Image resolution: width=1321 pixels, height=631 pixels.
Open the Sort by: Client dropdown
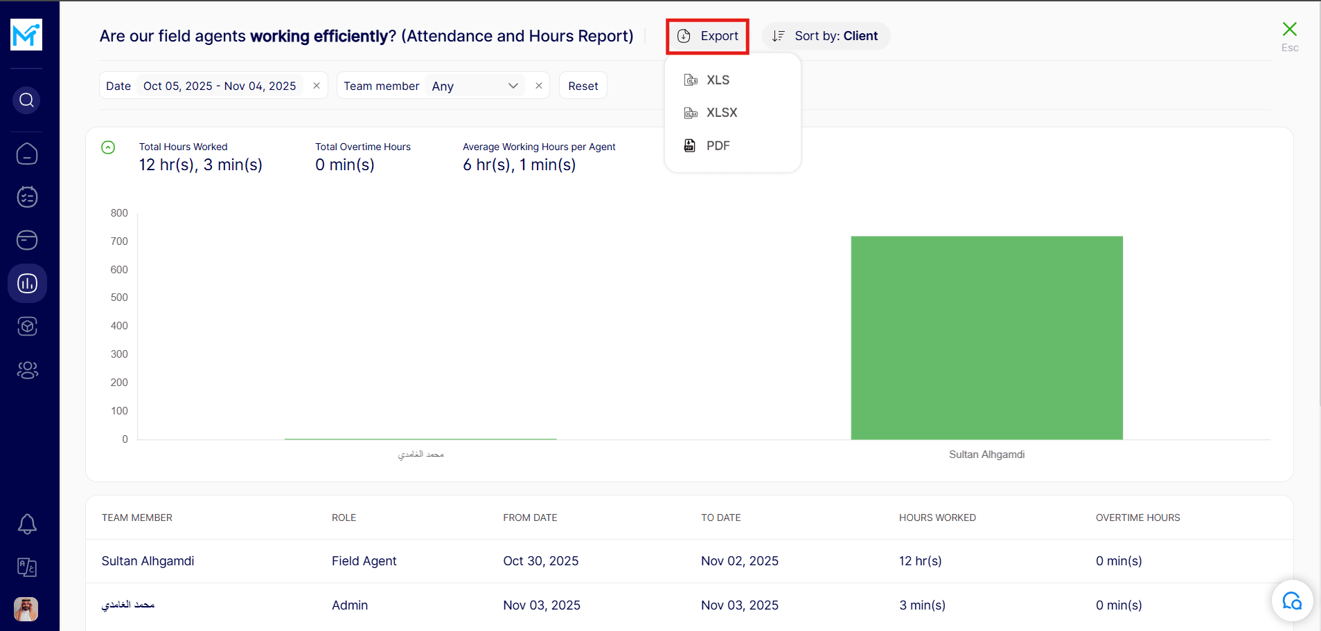tap(826, 36)
